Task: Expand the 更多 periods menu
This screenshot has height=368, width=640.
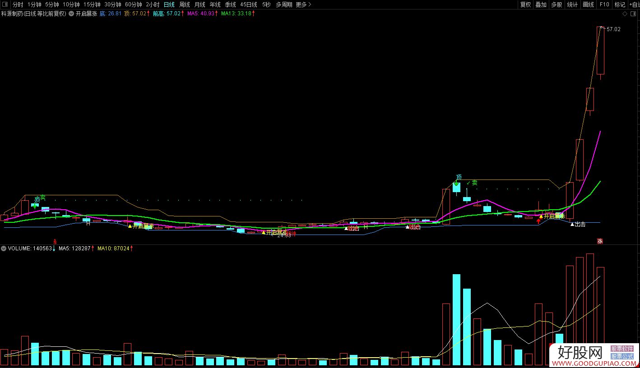Action: point(304,5)
